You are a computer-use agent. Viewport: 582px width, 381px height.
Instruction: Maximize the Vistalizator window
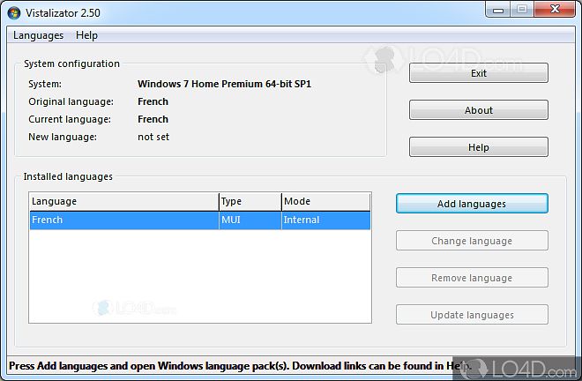click(522, 10)
